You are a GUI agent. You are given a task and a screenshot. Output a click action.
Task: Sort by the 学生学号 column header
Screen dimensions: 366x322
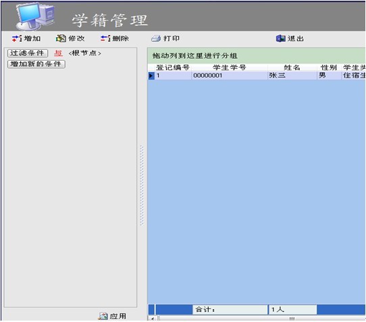pos(230,68)
